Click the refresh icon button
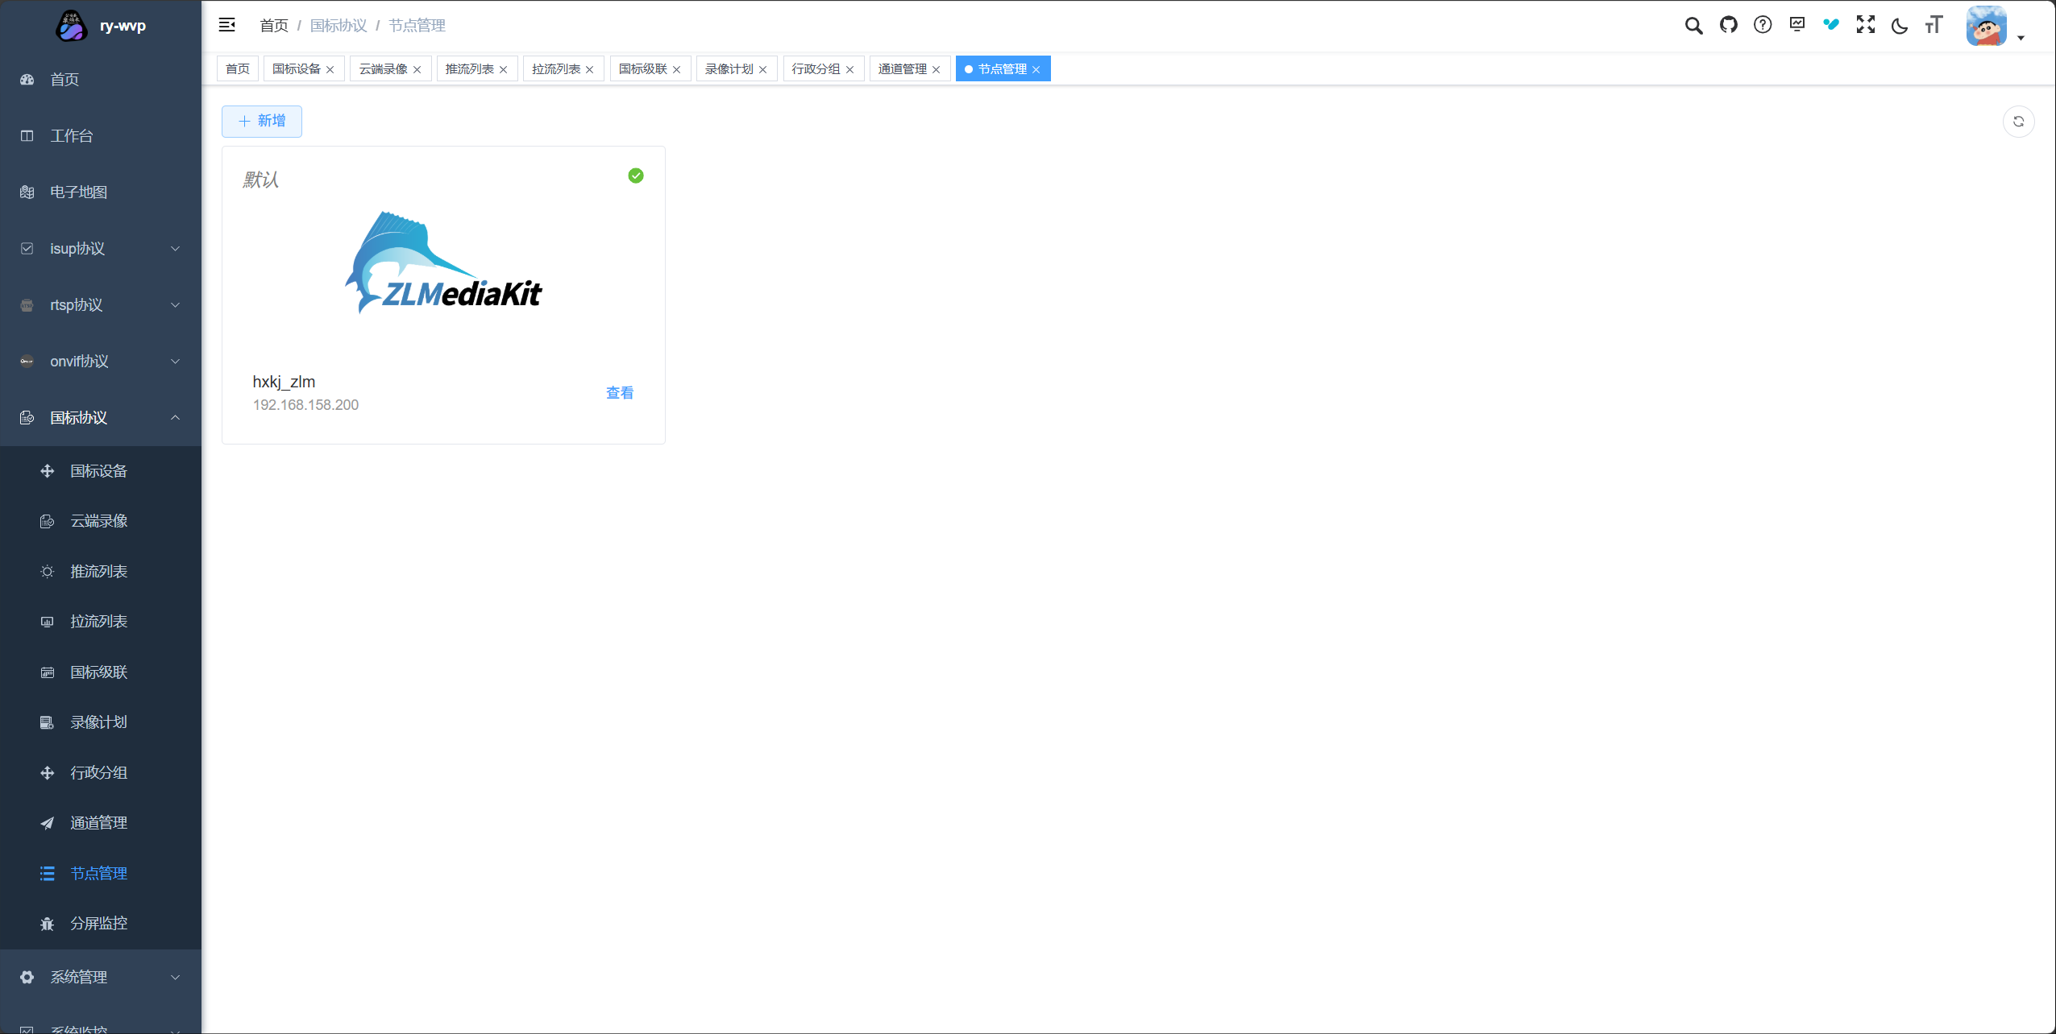The image size is (2056, 1034). point(2018,122)
